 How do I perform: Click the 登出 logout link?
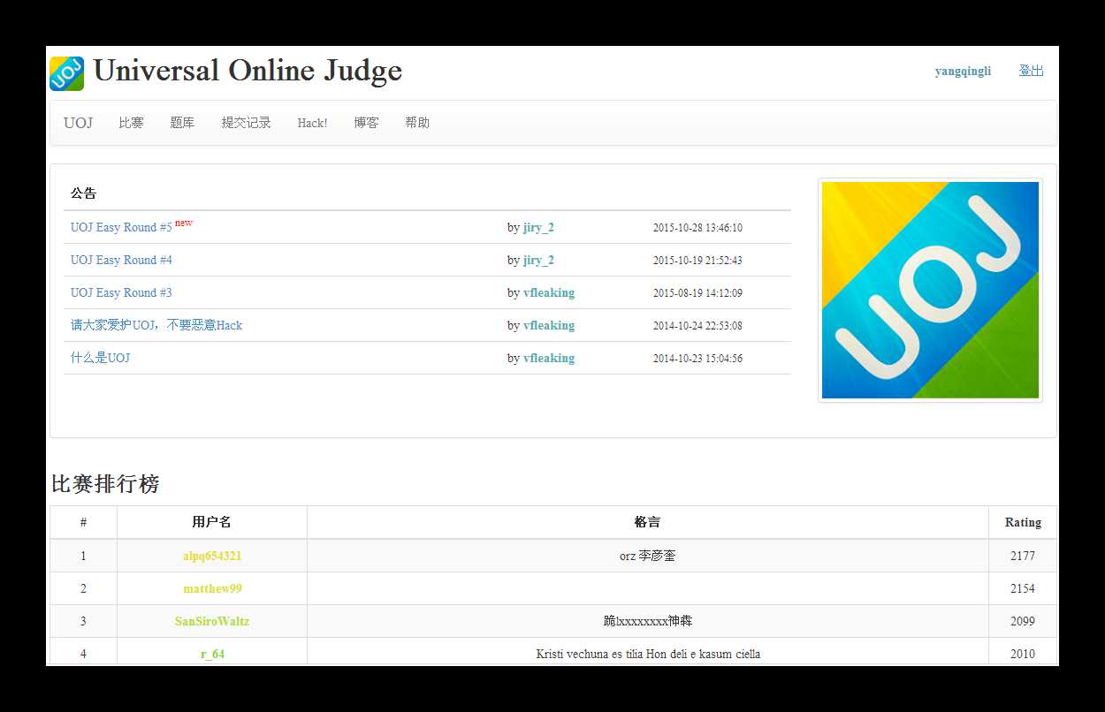[1031, 72]
